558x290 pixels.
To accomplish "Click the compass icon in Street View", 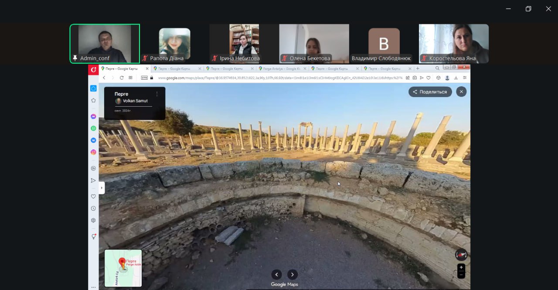I will point(461,255).
